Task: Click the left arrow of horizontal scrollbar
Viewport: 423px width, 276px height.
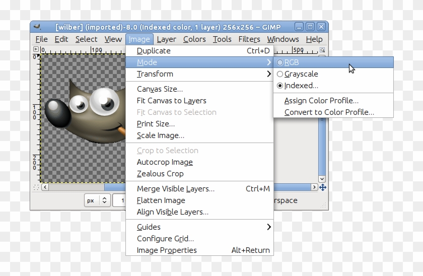Action: coord(45,187)
